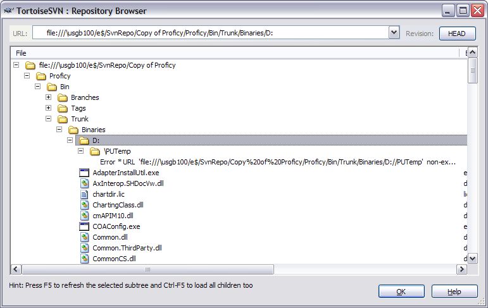Select the \PUTemp row label
This screenshot has height=308, width=488.
pos(117,151)
